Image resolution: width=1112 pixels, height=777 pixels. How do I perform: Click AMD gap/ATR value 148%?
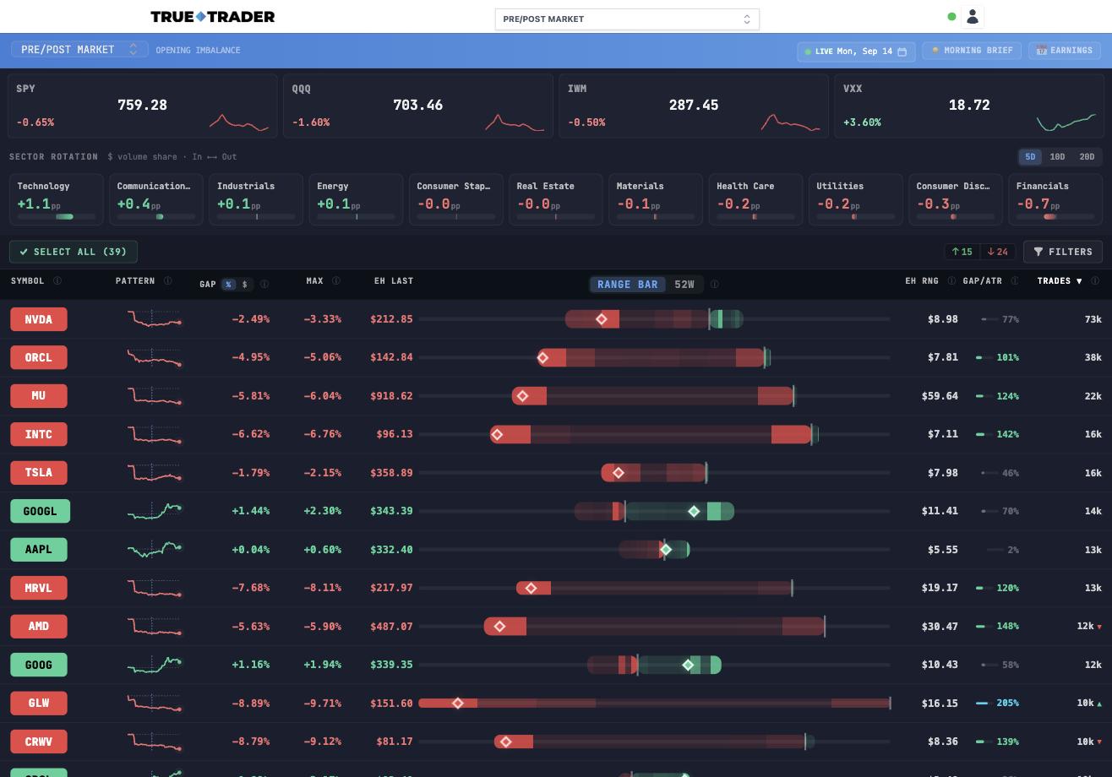[x=1007, y=627]
